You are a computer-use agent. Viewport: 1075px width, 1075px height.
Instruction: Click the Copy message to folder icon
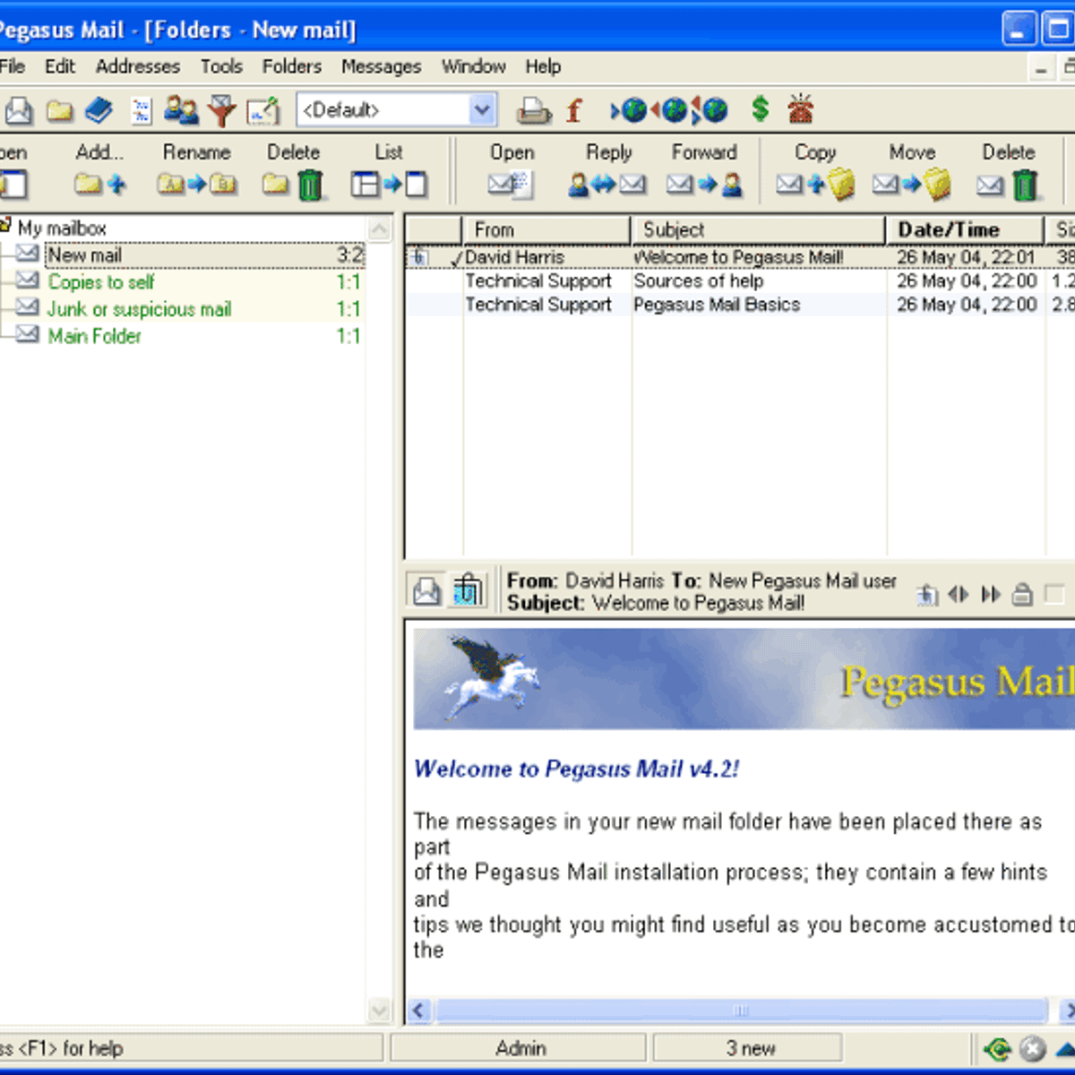click(814, 185)
